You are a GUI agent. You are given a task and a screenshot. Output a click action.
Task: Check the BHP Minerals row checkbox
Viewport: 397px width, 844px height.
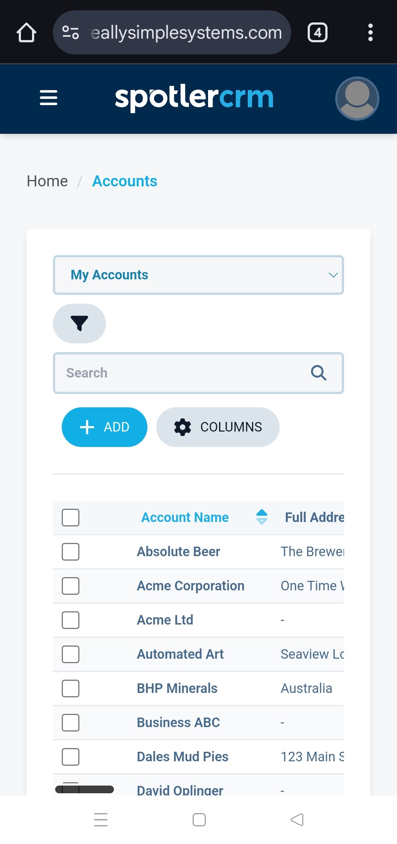(x=71, y=689)
